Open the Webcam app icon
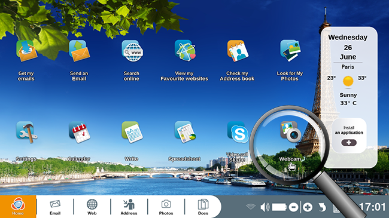Screen dimensions: 389x218 (x=290, y=132)
